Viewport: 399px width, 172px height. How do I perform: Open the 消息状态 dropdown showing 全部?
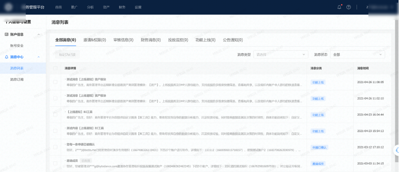click(x=358, y=55)
